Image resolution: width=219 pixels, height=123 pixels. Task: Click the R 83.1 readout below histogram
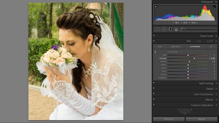click(176, 23)
